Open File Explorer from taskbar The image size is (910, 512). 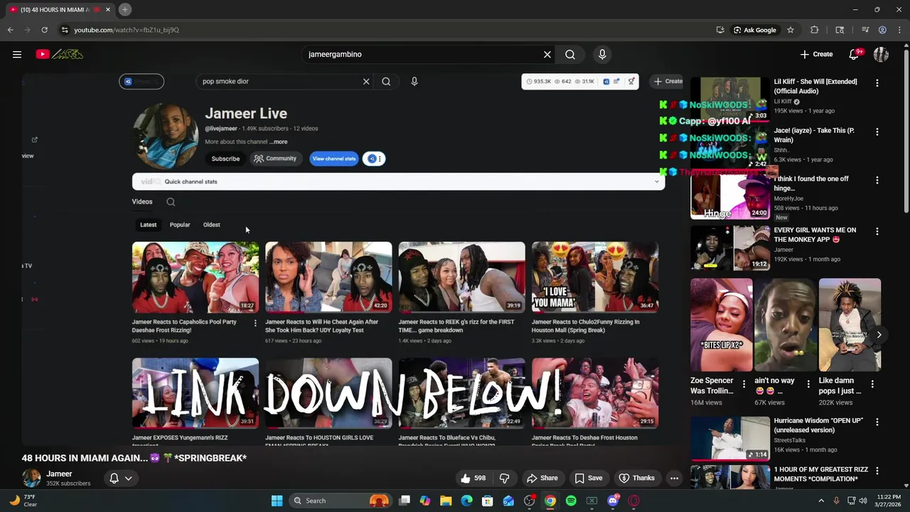(x=446, y=501)
